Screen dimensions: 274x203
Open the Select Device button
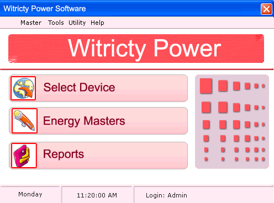click(x=98, y=88)
